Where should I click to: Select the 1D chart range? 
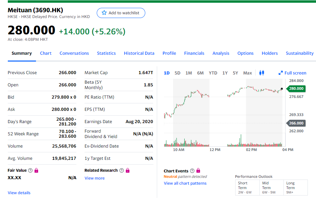point(167,73)
